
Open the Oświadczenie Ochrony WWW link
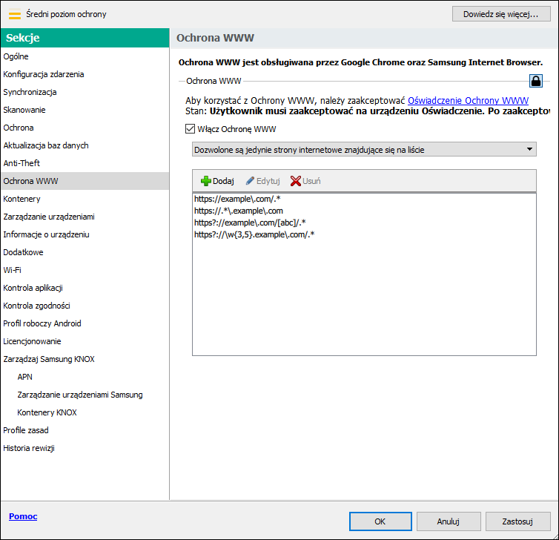pos(468,100)
